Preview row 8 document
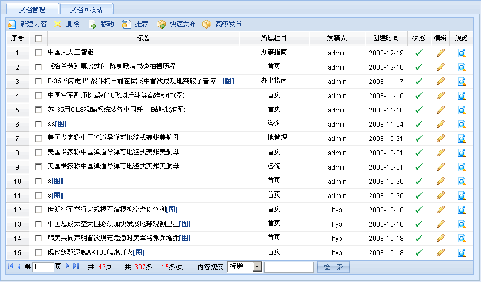The height and width of the screenshot is (282, 481). [462, 153]
